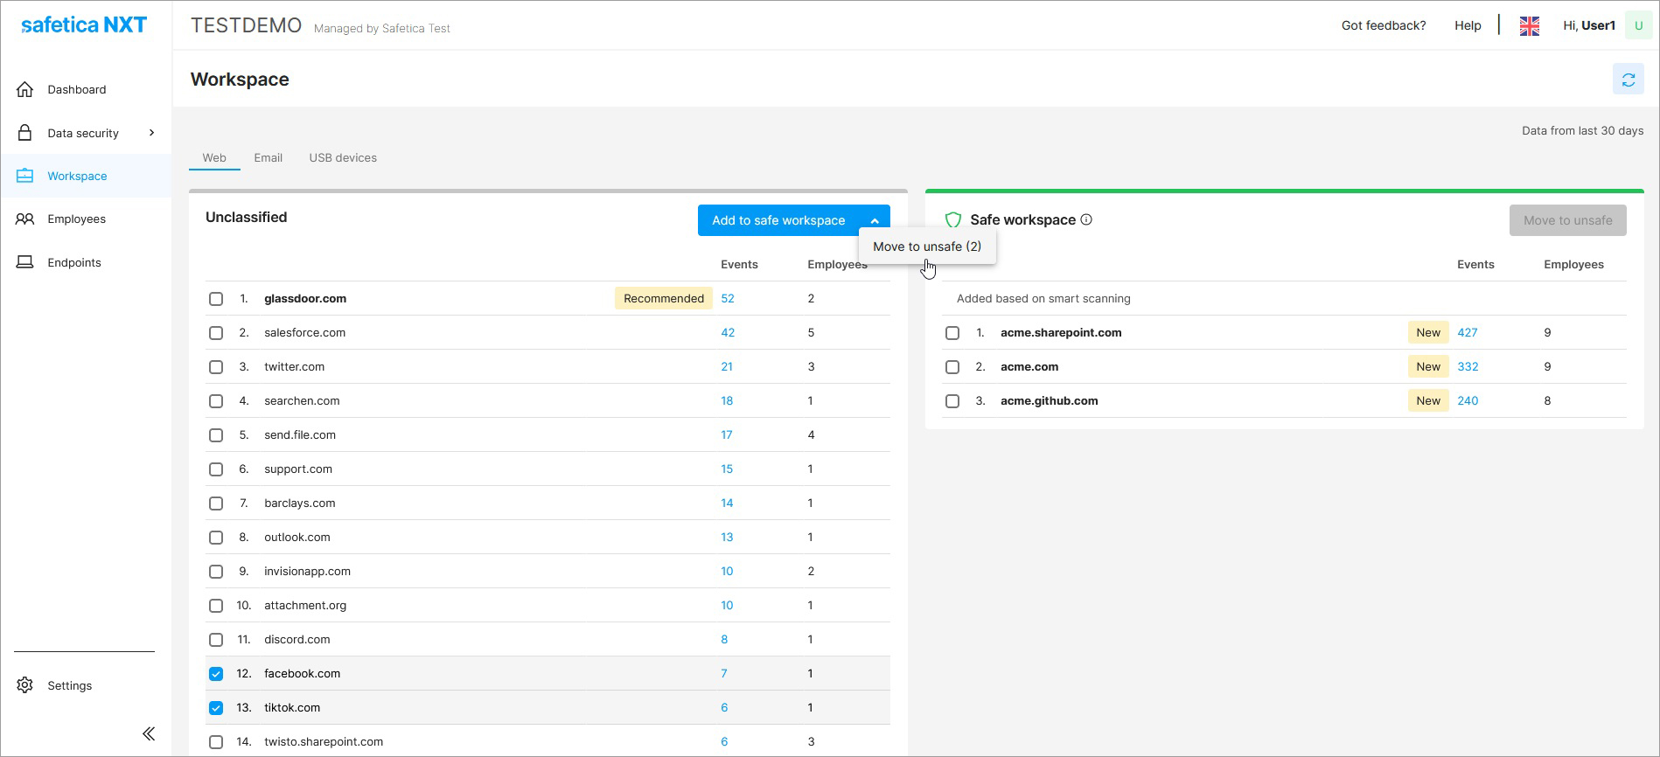Switch to the Email tab
The width and height of the screenshot is (1660, 757).
pyautogui.click(x=268, y=158)
